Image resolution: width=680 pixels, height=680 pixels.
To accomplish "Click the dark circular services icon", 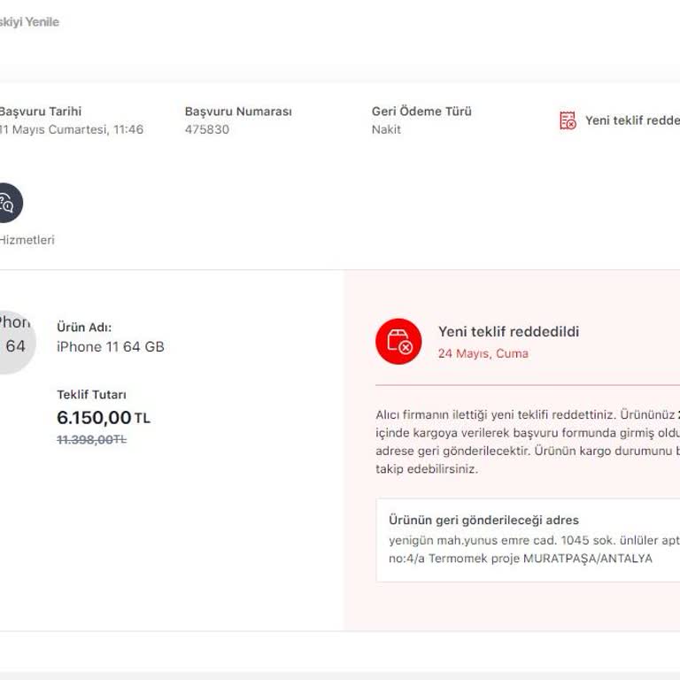I will click(x=7, y=203).
